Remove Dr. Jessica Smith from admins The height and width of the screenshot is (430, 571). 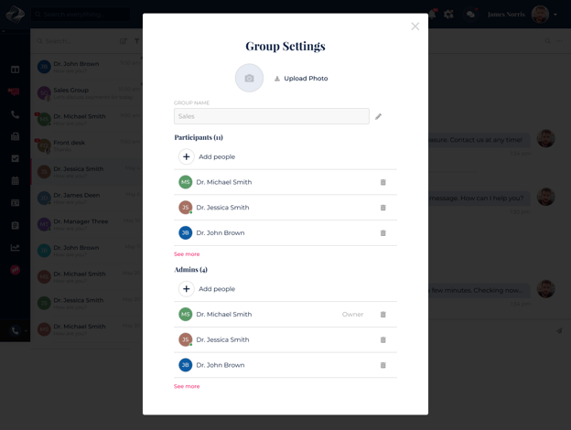(382, 340)
